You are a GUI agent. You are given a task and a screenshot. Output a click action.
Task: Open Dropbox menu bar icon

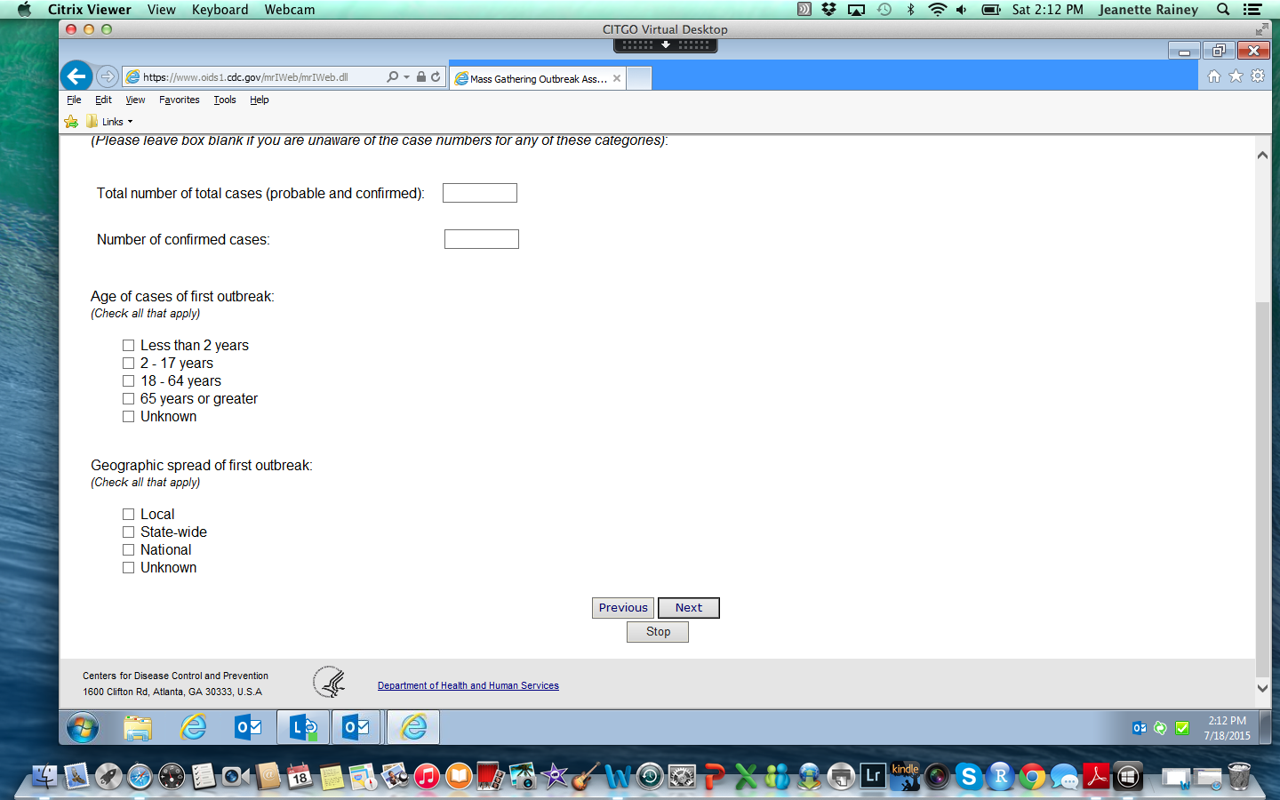828,10
